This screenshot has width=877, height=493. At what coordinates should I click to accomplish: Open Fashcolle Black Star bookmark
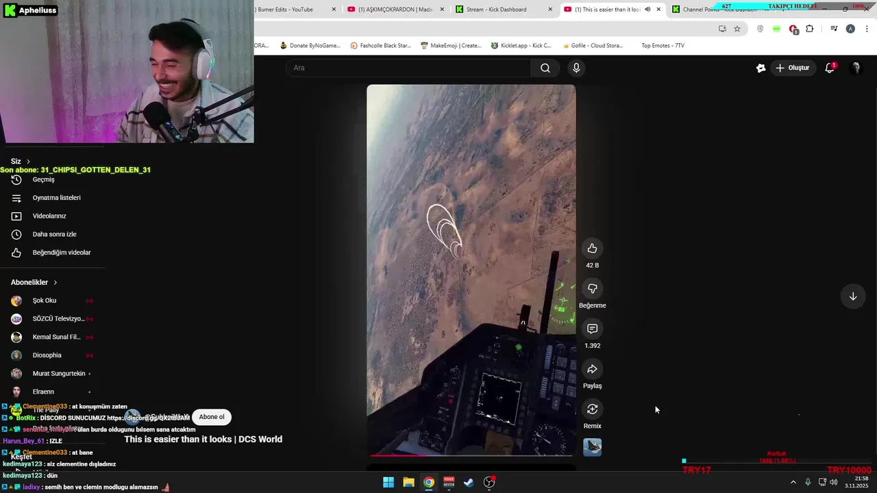tap(380, 46)
